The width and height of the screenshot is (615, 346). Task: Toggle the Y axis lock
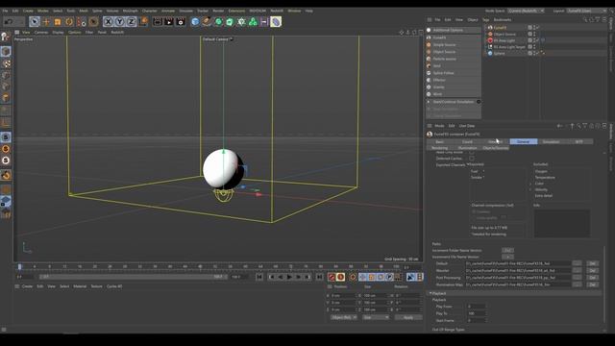pos(119,22)
